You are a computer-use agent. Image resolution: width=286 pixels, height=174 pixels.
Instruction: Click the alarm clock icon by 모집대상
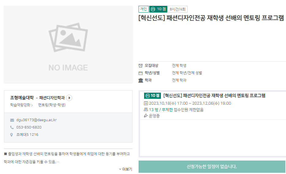pos(141,65)
